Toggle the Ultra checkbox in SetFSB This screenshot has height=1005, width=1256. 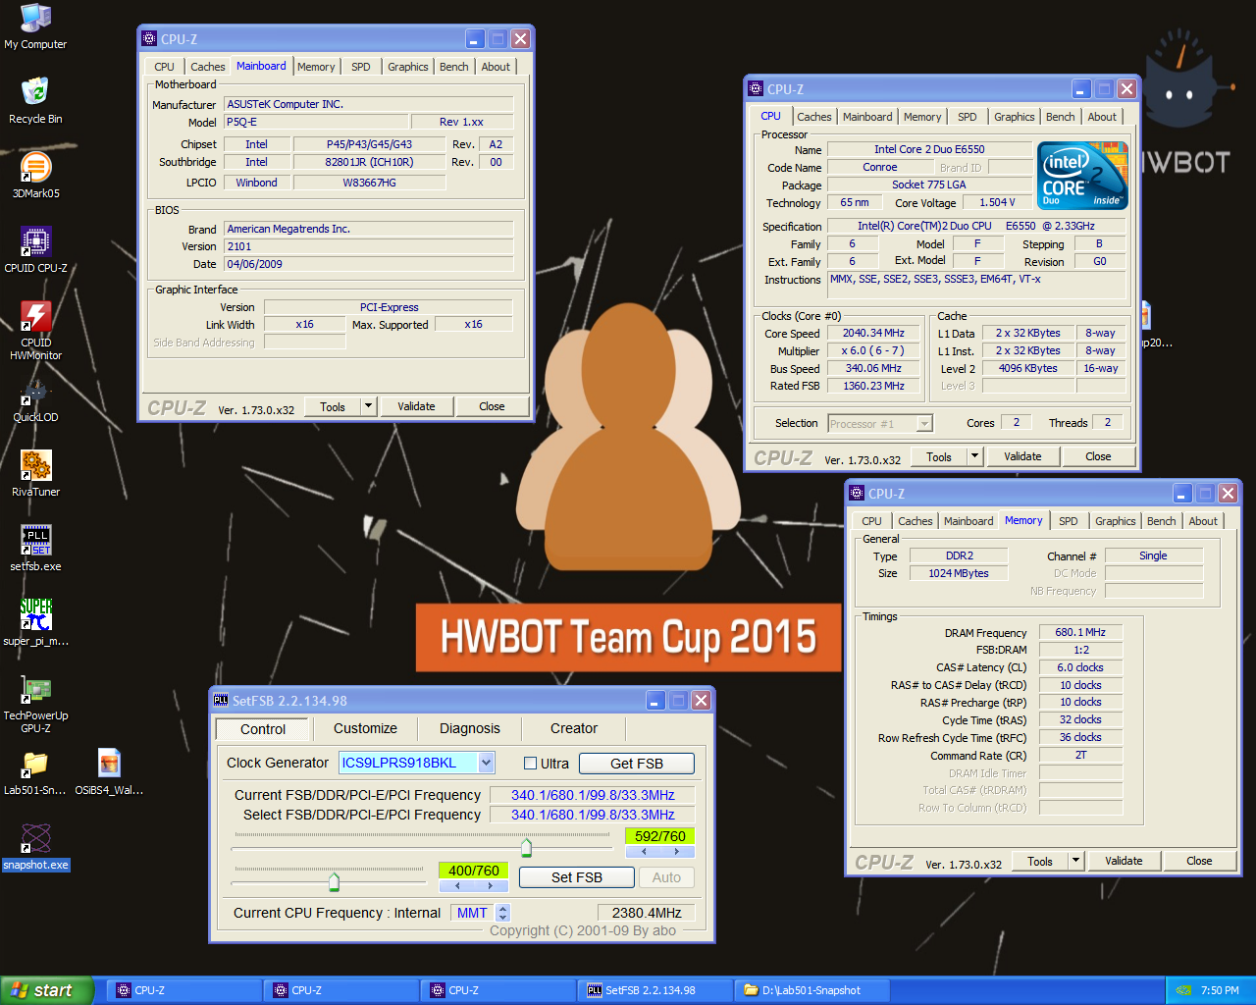click(x=530, y=764)
